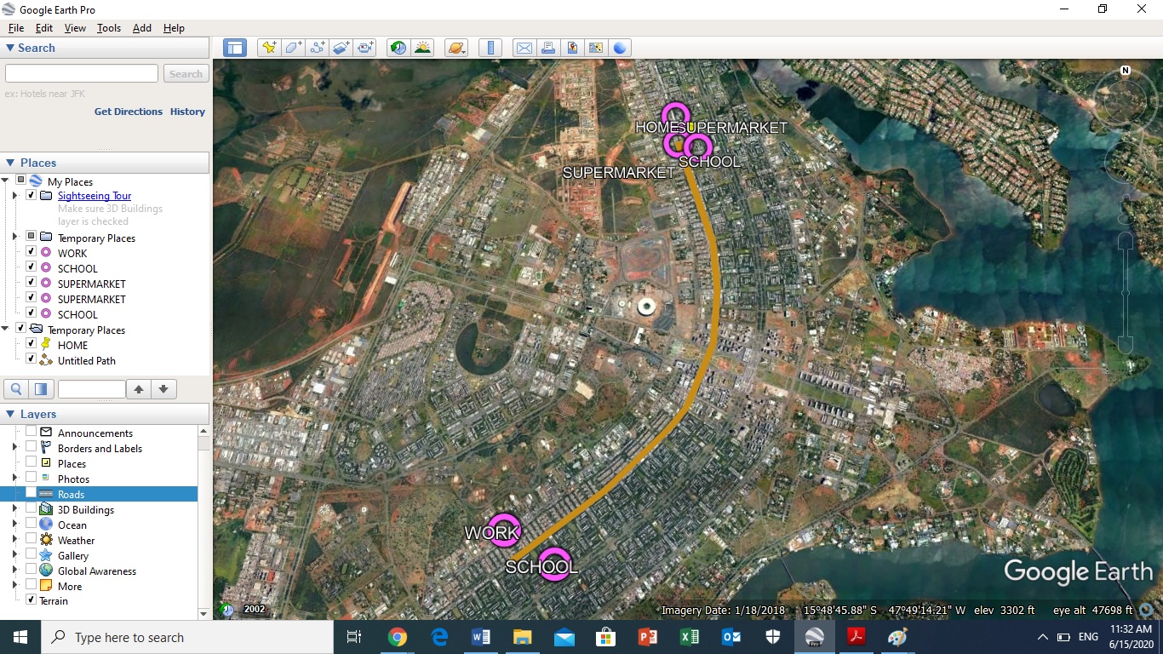The width and height of the screenshot is (1163, 654).
Task: Add a new placemark with pushpin tool
Action: pos(269,48)
